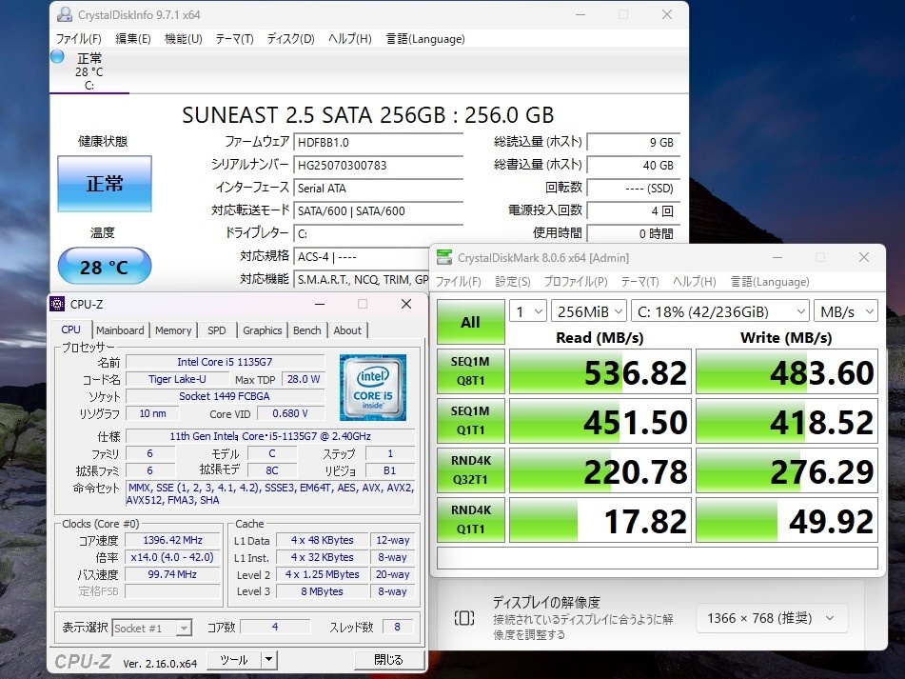905x679 pixels.
Task: Change units via the MB/s dropdown
Action: pyautogui.click(x=845, y=310)
